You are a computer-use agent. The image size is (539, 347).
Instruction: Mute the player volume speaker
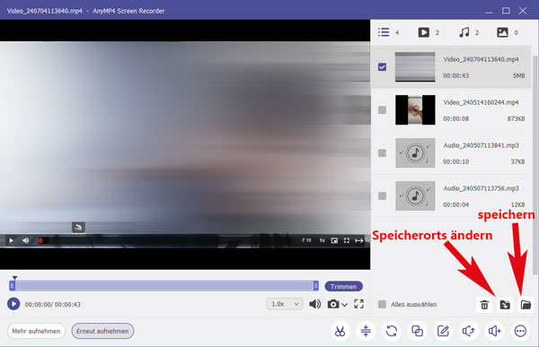point(315,304)
